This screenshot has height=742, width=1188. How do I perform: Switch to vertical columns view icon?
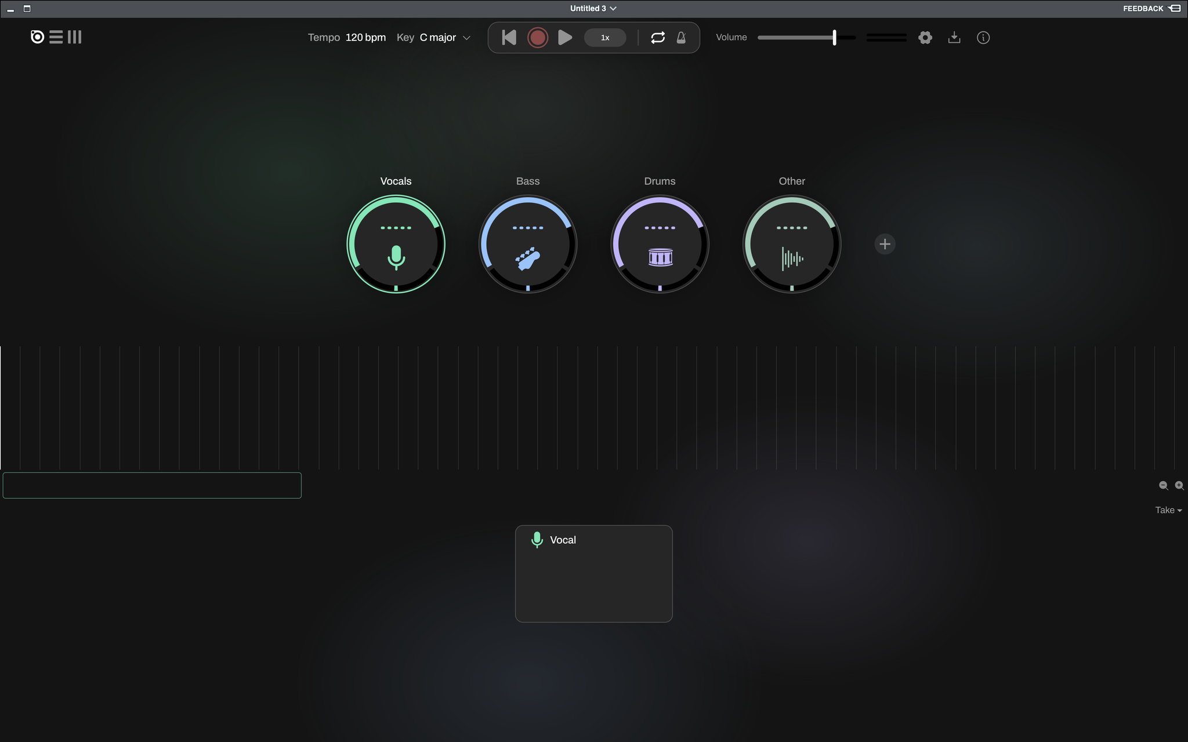tap(74, 37)
